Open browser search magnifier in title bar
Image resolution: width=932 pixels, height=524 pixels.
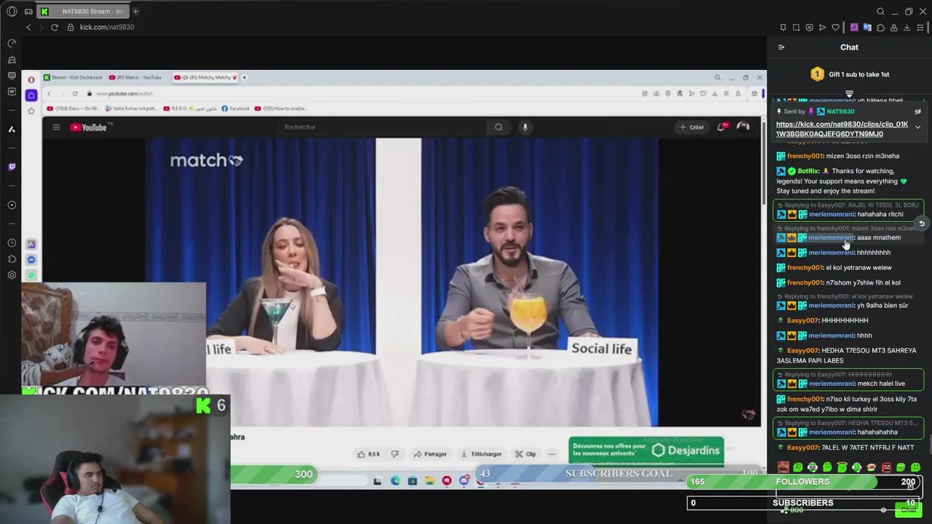click(x=880, y=12)
